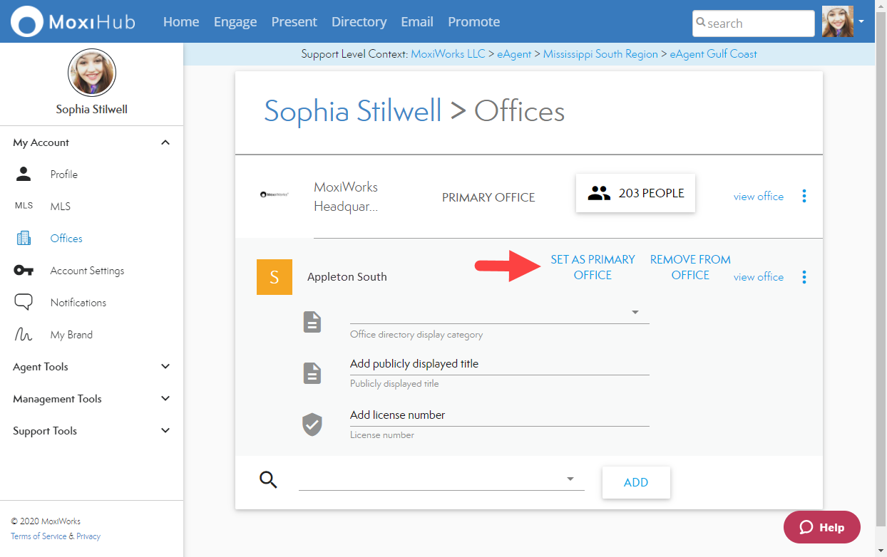Open three-dot menu for MoxiWorks Headquarters
Viewport: 887px width, 557px height.
click(804, 196)
